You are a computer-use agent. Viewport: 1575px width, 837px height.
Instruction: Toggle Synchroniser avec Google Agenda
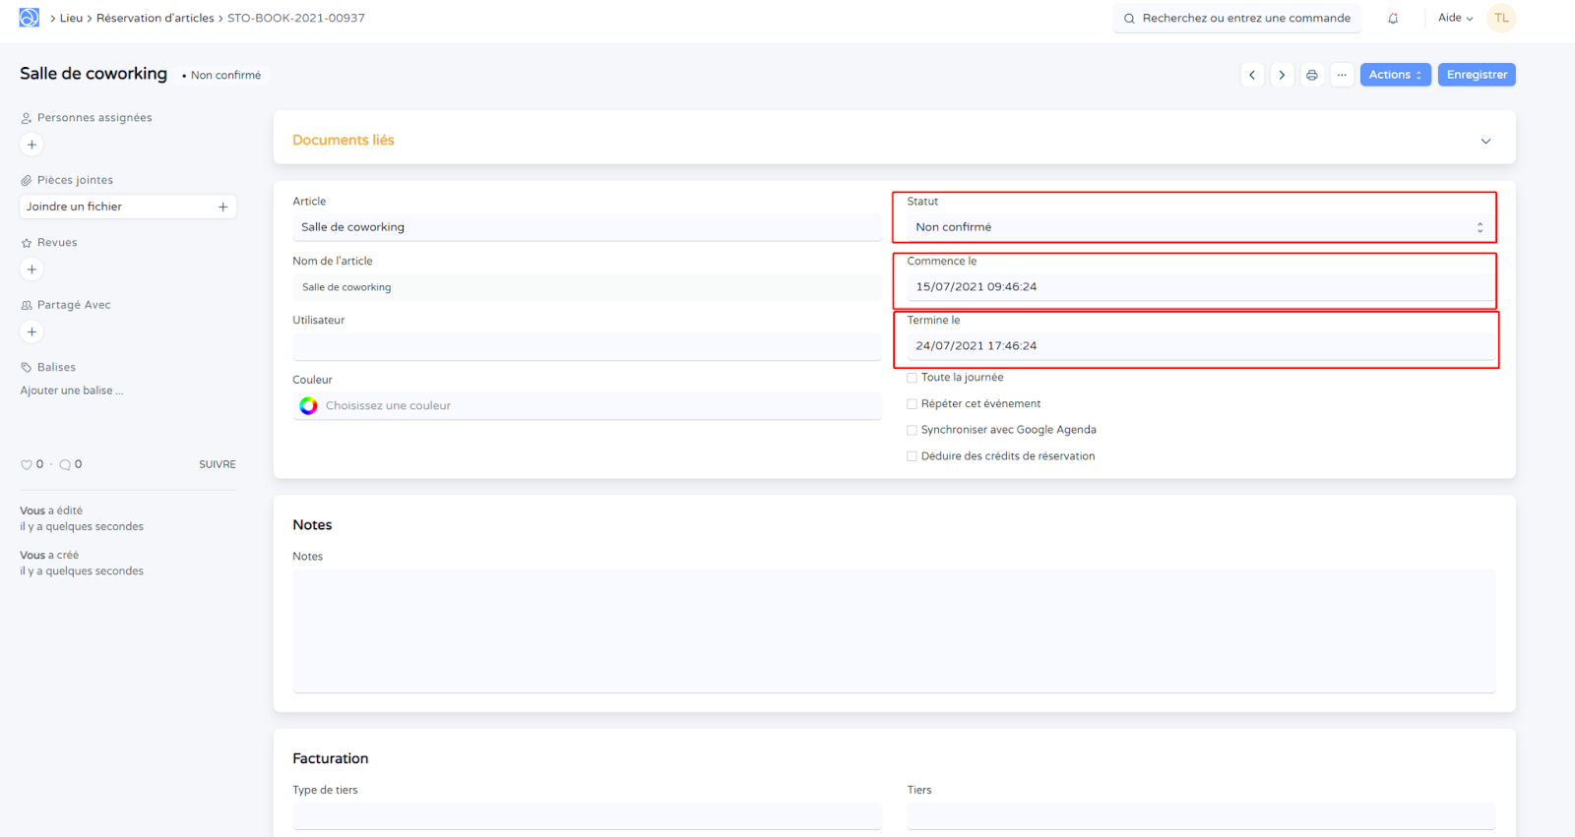pos(912,430)
